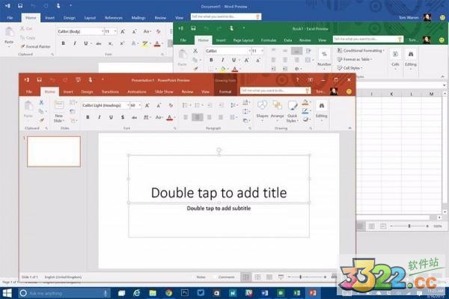The height and width of the screenshot is (299, 449).
Task: Open font color arrow in PowerPoint
Action: (174, 117)
